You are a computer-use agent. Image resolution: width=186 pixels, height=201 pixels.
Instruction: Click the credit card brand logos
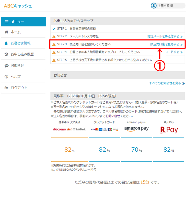(104, 130)
